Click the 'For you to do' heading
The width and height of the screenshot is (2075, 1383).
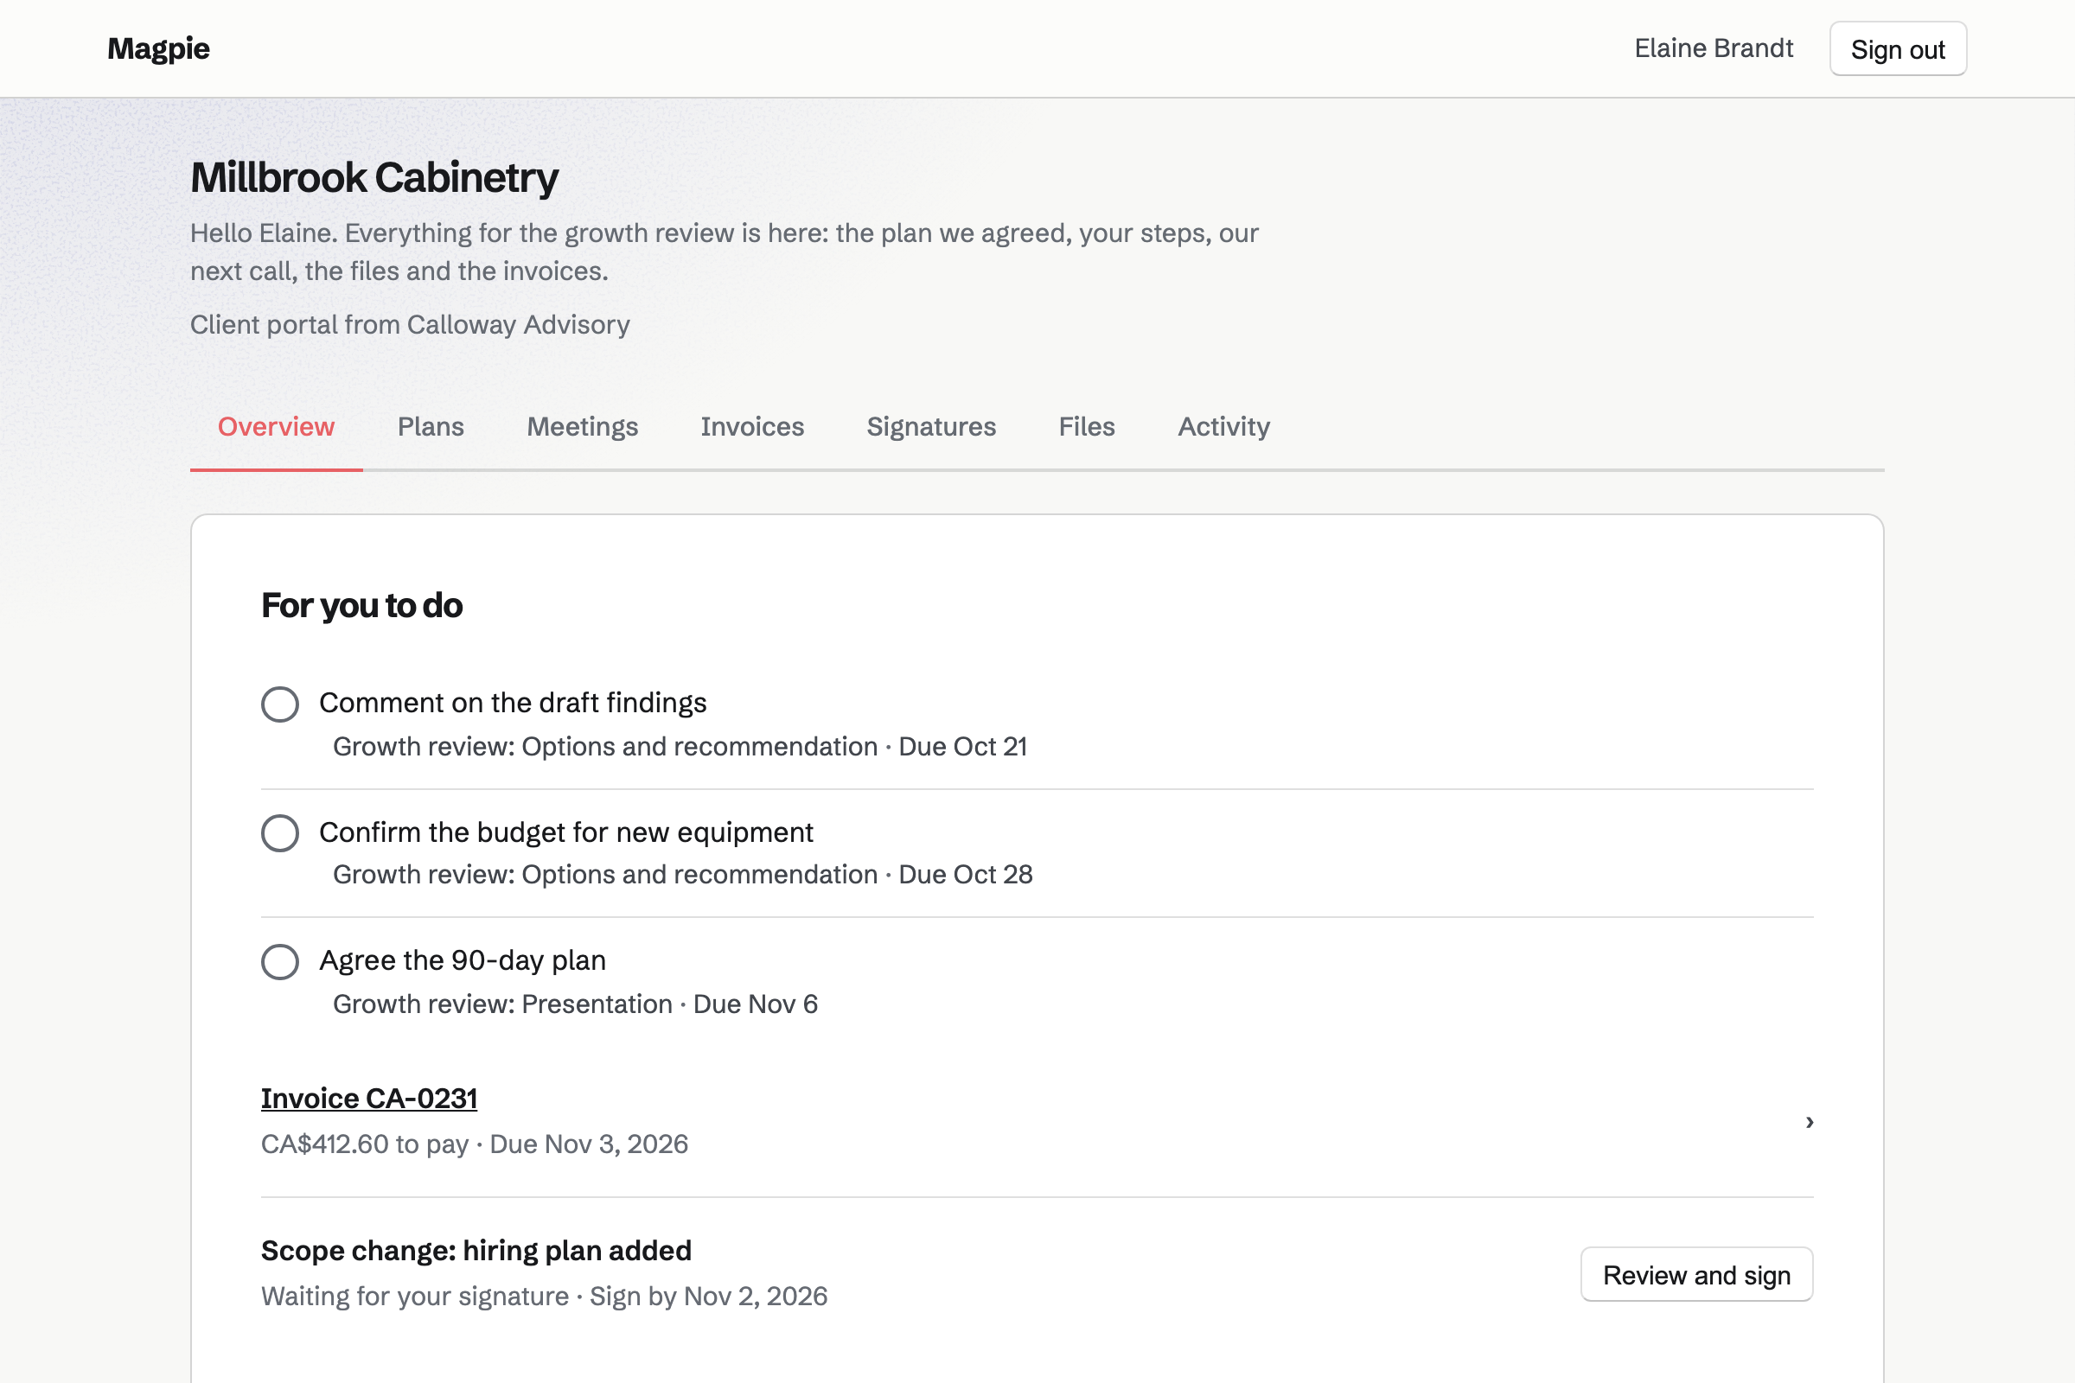361,606
